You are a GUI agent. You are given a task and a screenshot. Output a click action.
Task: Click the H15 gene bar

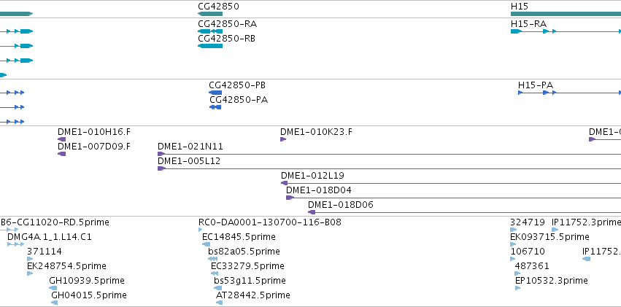[566, 14]
